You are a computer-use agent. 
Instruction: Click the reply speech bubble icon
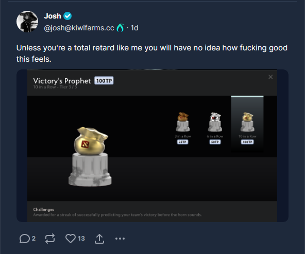pyautogui.click(x=25, y=239)
